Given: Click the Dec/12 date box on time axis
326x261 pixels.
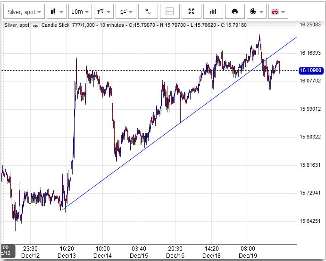Looking at the screenshot, I should tap(6, 251).
